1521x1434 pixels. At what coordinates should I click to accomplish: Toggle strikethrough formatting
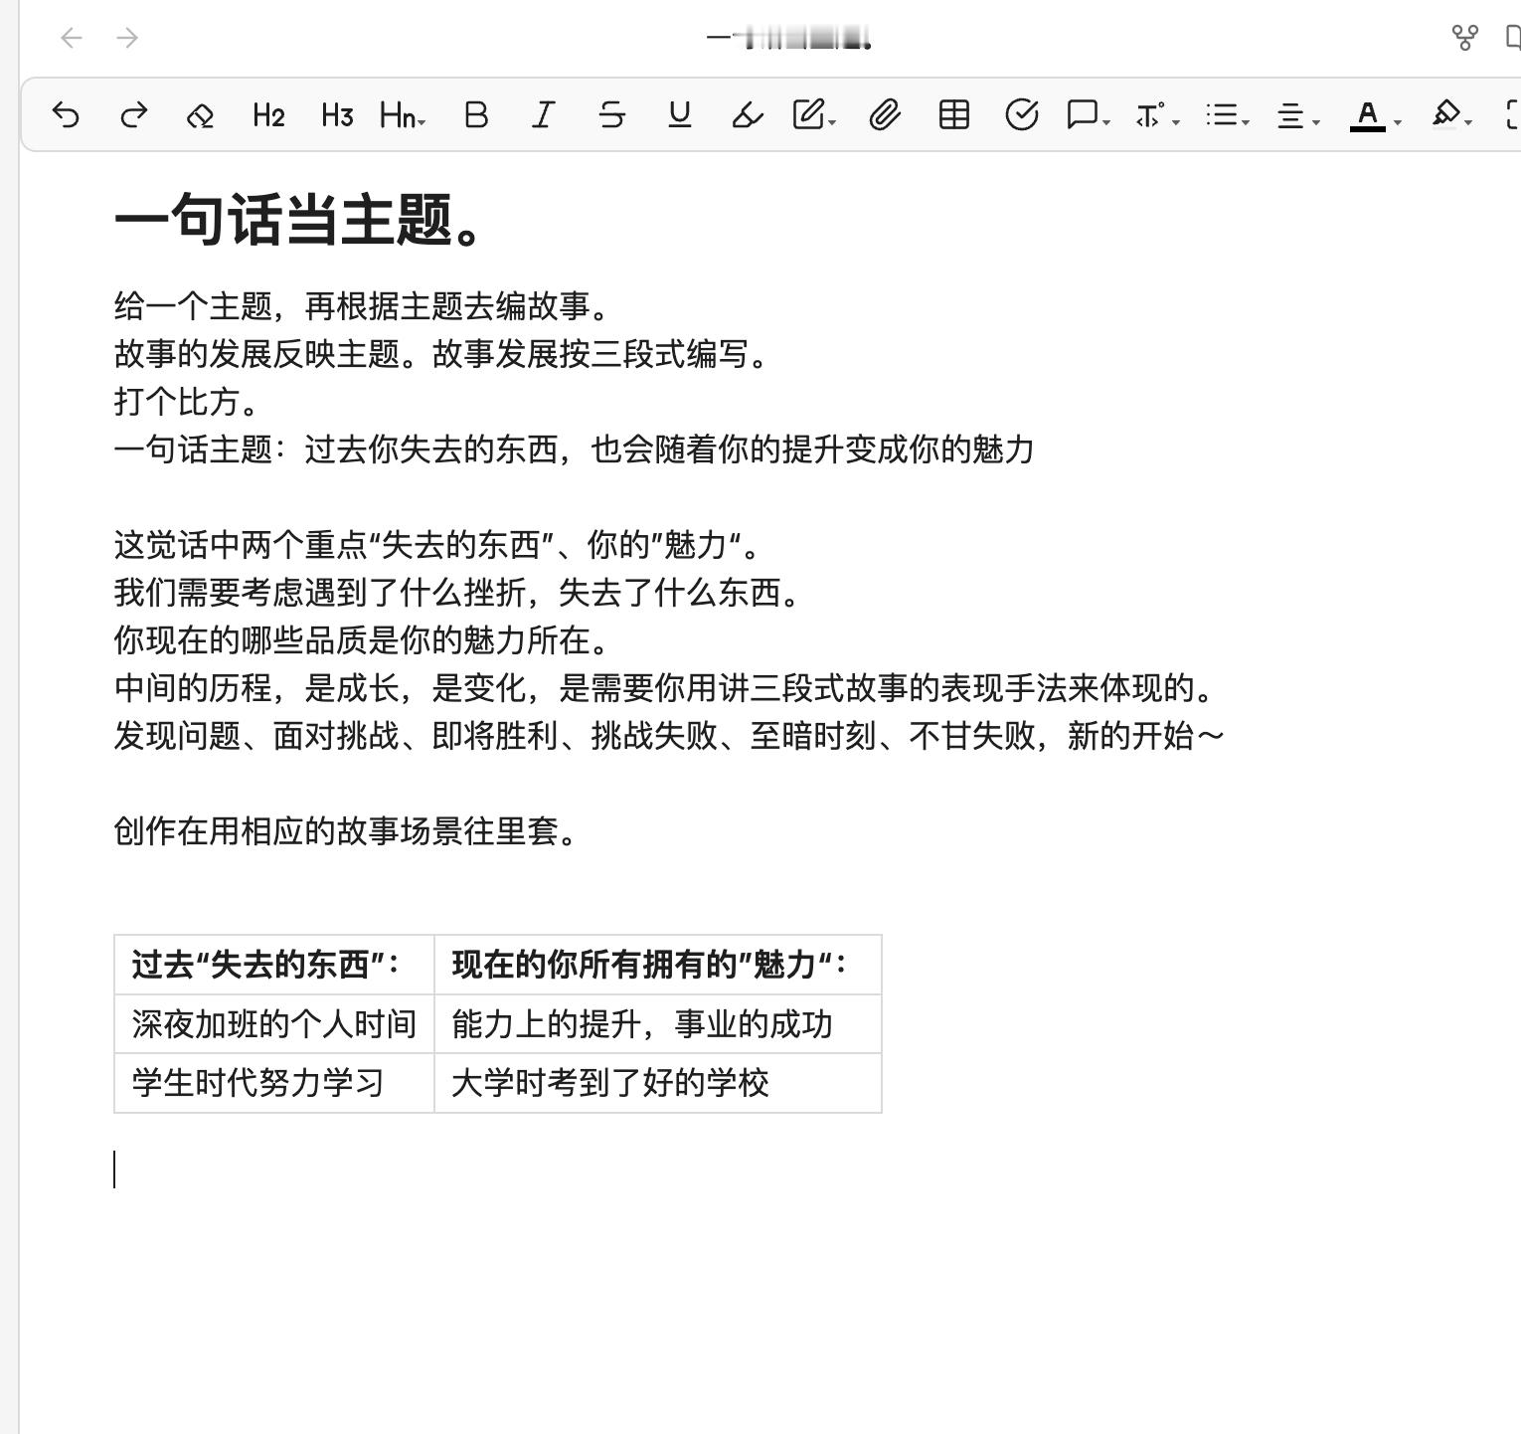[x=611, y=115]
